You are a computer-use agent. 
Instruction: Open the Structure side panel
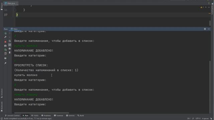pyautogui.click(x=2, y=93)
